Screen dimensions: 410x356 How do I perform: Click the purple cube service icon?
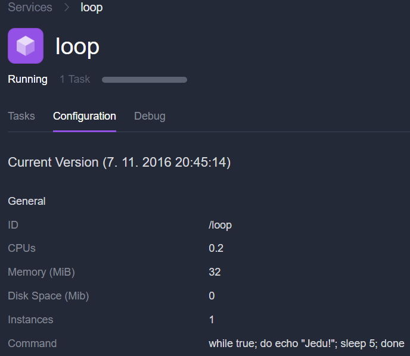(26, 46)
